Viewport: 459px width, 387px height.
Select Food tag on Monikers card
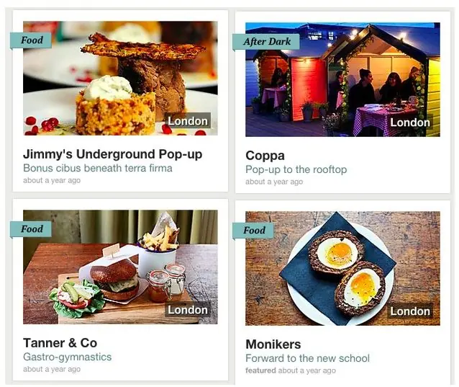click(253, 231)
